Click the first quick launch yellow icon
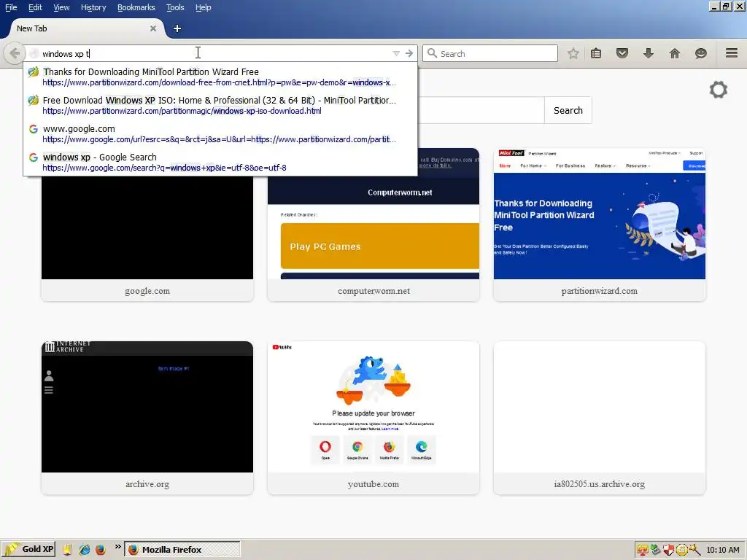The image size is (747, 560). (67, 549)
